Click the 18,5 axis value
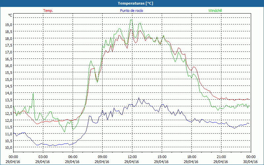This screenshot has height=165, width=264. coord(9,31)
